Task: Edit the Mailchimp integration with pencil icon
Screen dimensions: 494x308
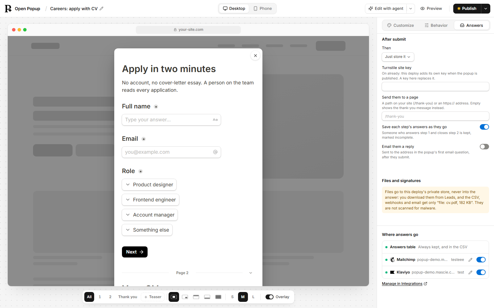Action: coord(470,260)
